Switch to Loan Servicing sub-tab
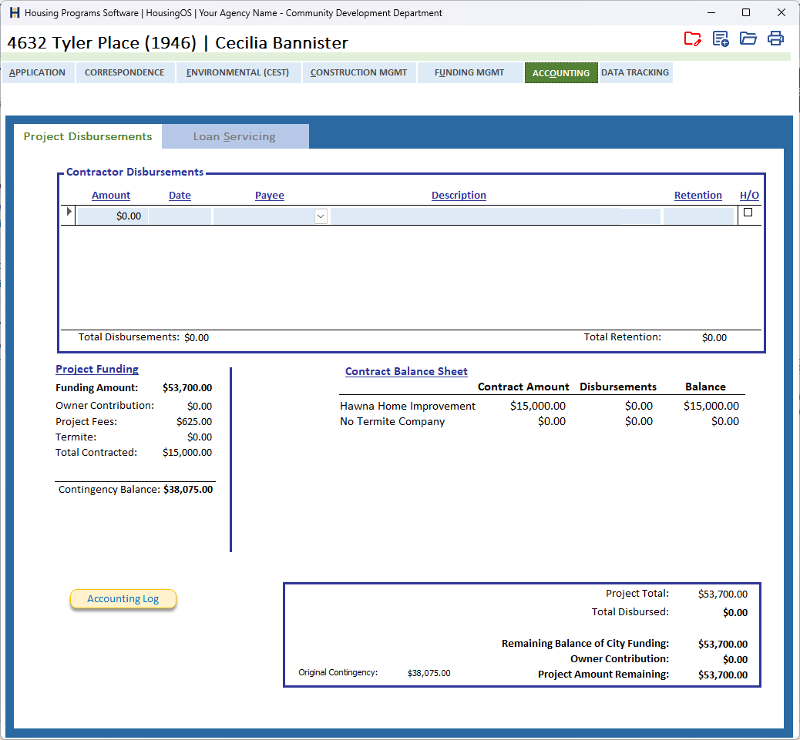The width and height of the screenshot is (800, 740). coord(234,136)
